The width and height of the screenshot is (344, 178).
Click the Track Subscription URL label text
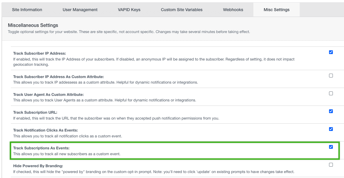point(35,113)
